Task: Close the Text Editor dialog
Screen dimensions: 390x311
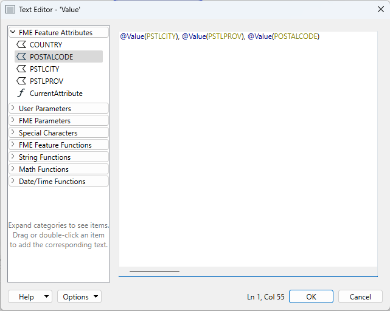Action: coord(380,10)
